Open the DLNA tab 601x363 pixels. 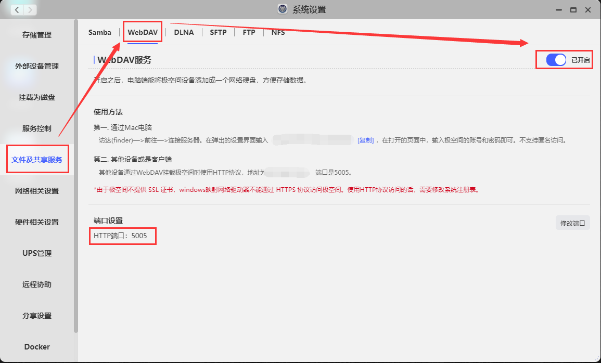184,32
